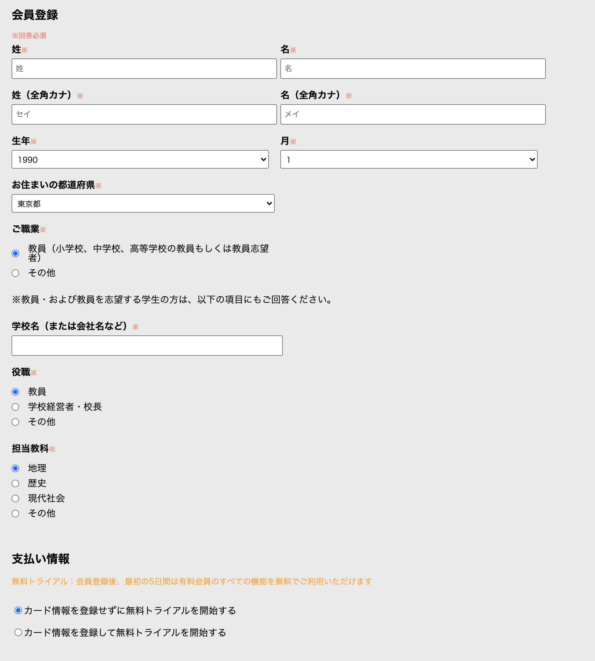This screenshot has height=661, width=595.
Task: Choose 学校経営者・校長 radio option
Action: click(x=15, y=407)
